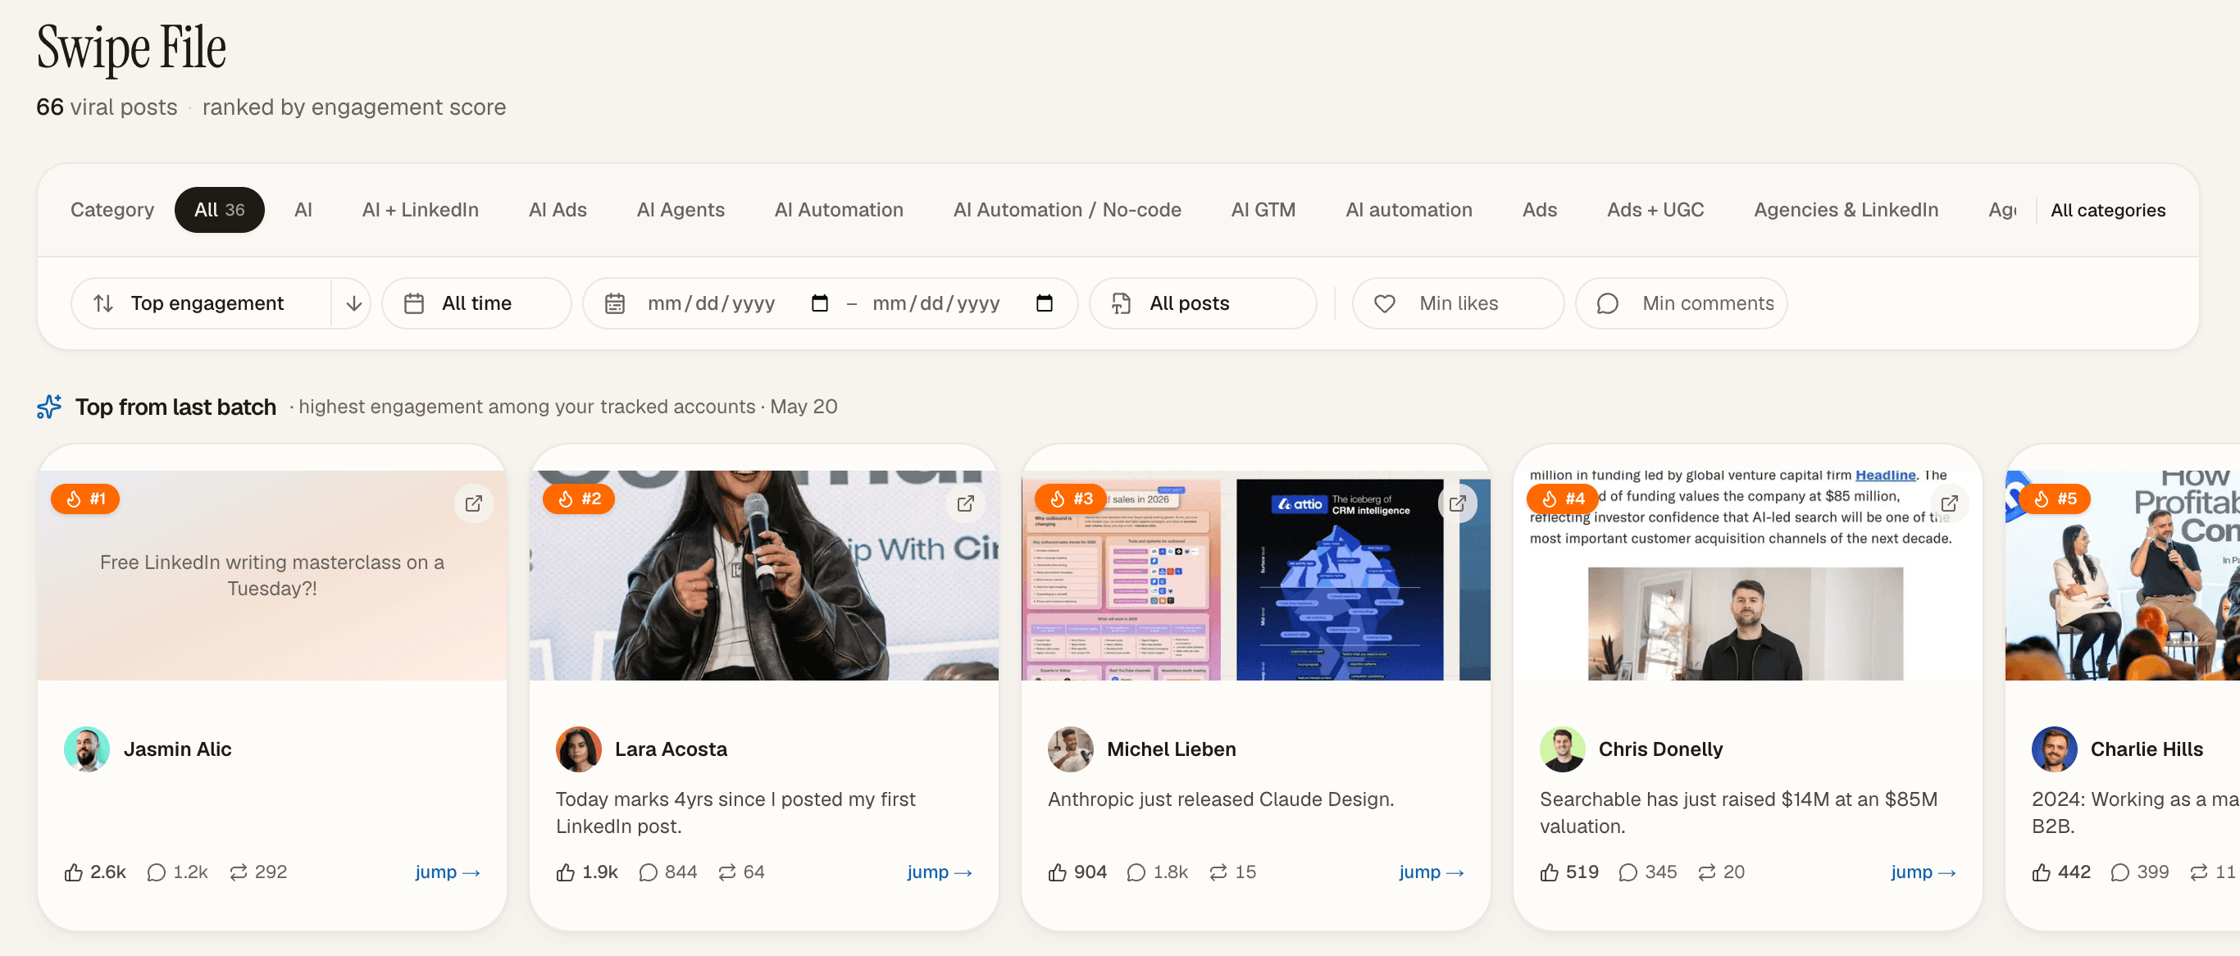Open calendar picker for the start date

tap(819, 303)
